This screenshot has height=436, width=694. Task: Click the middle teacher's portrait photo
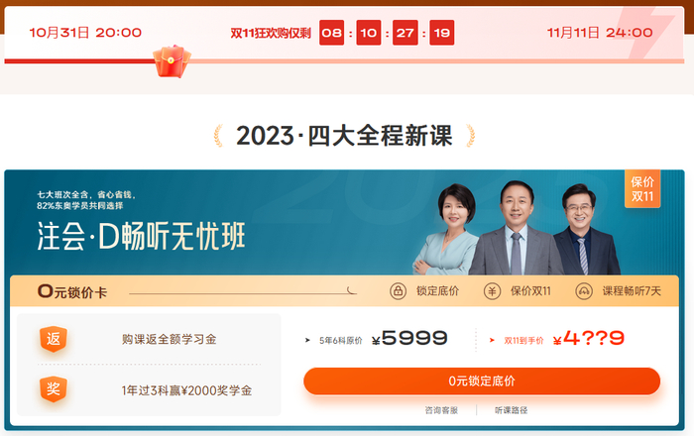click(x=516, y=228)
